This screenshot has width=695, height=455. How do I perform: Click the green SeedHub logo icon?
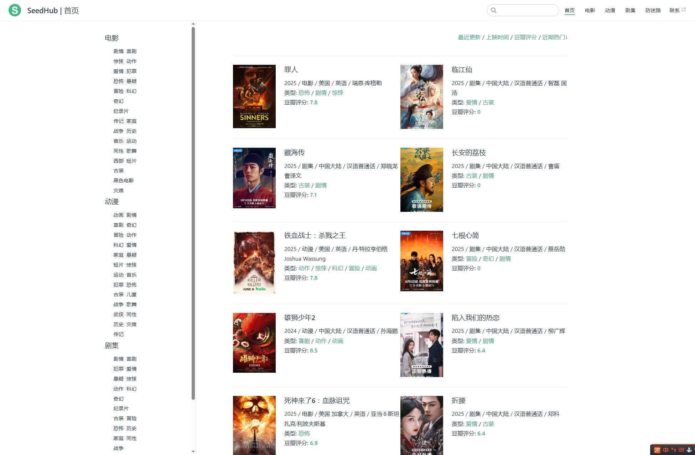point(15,10)
